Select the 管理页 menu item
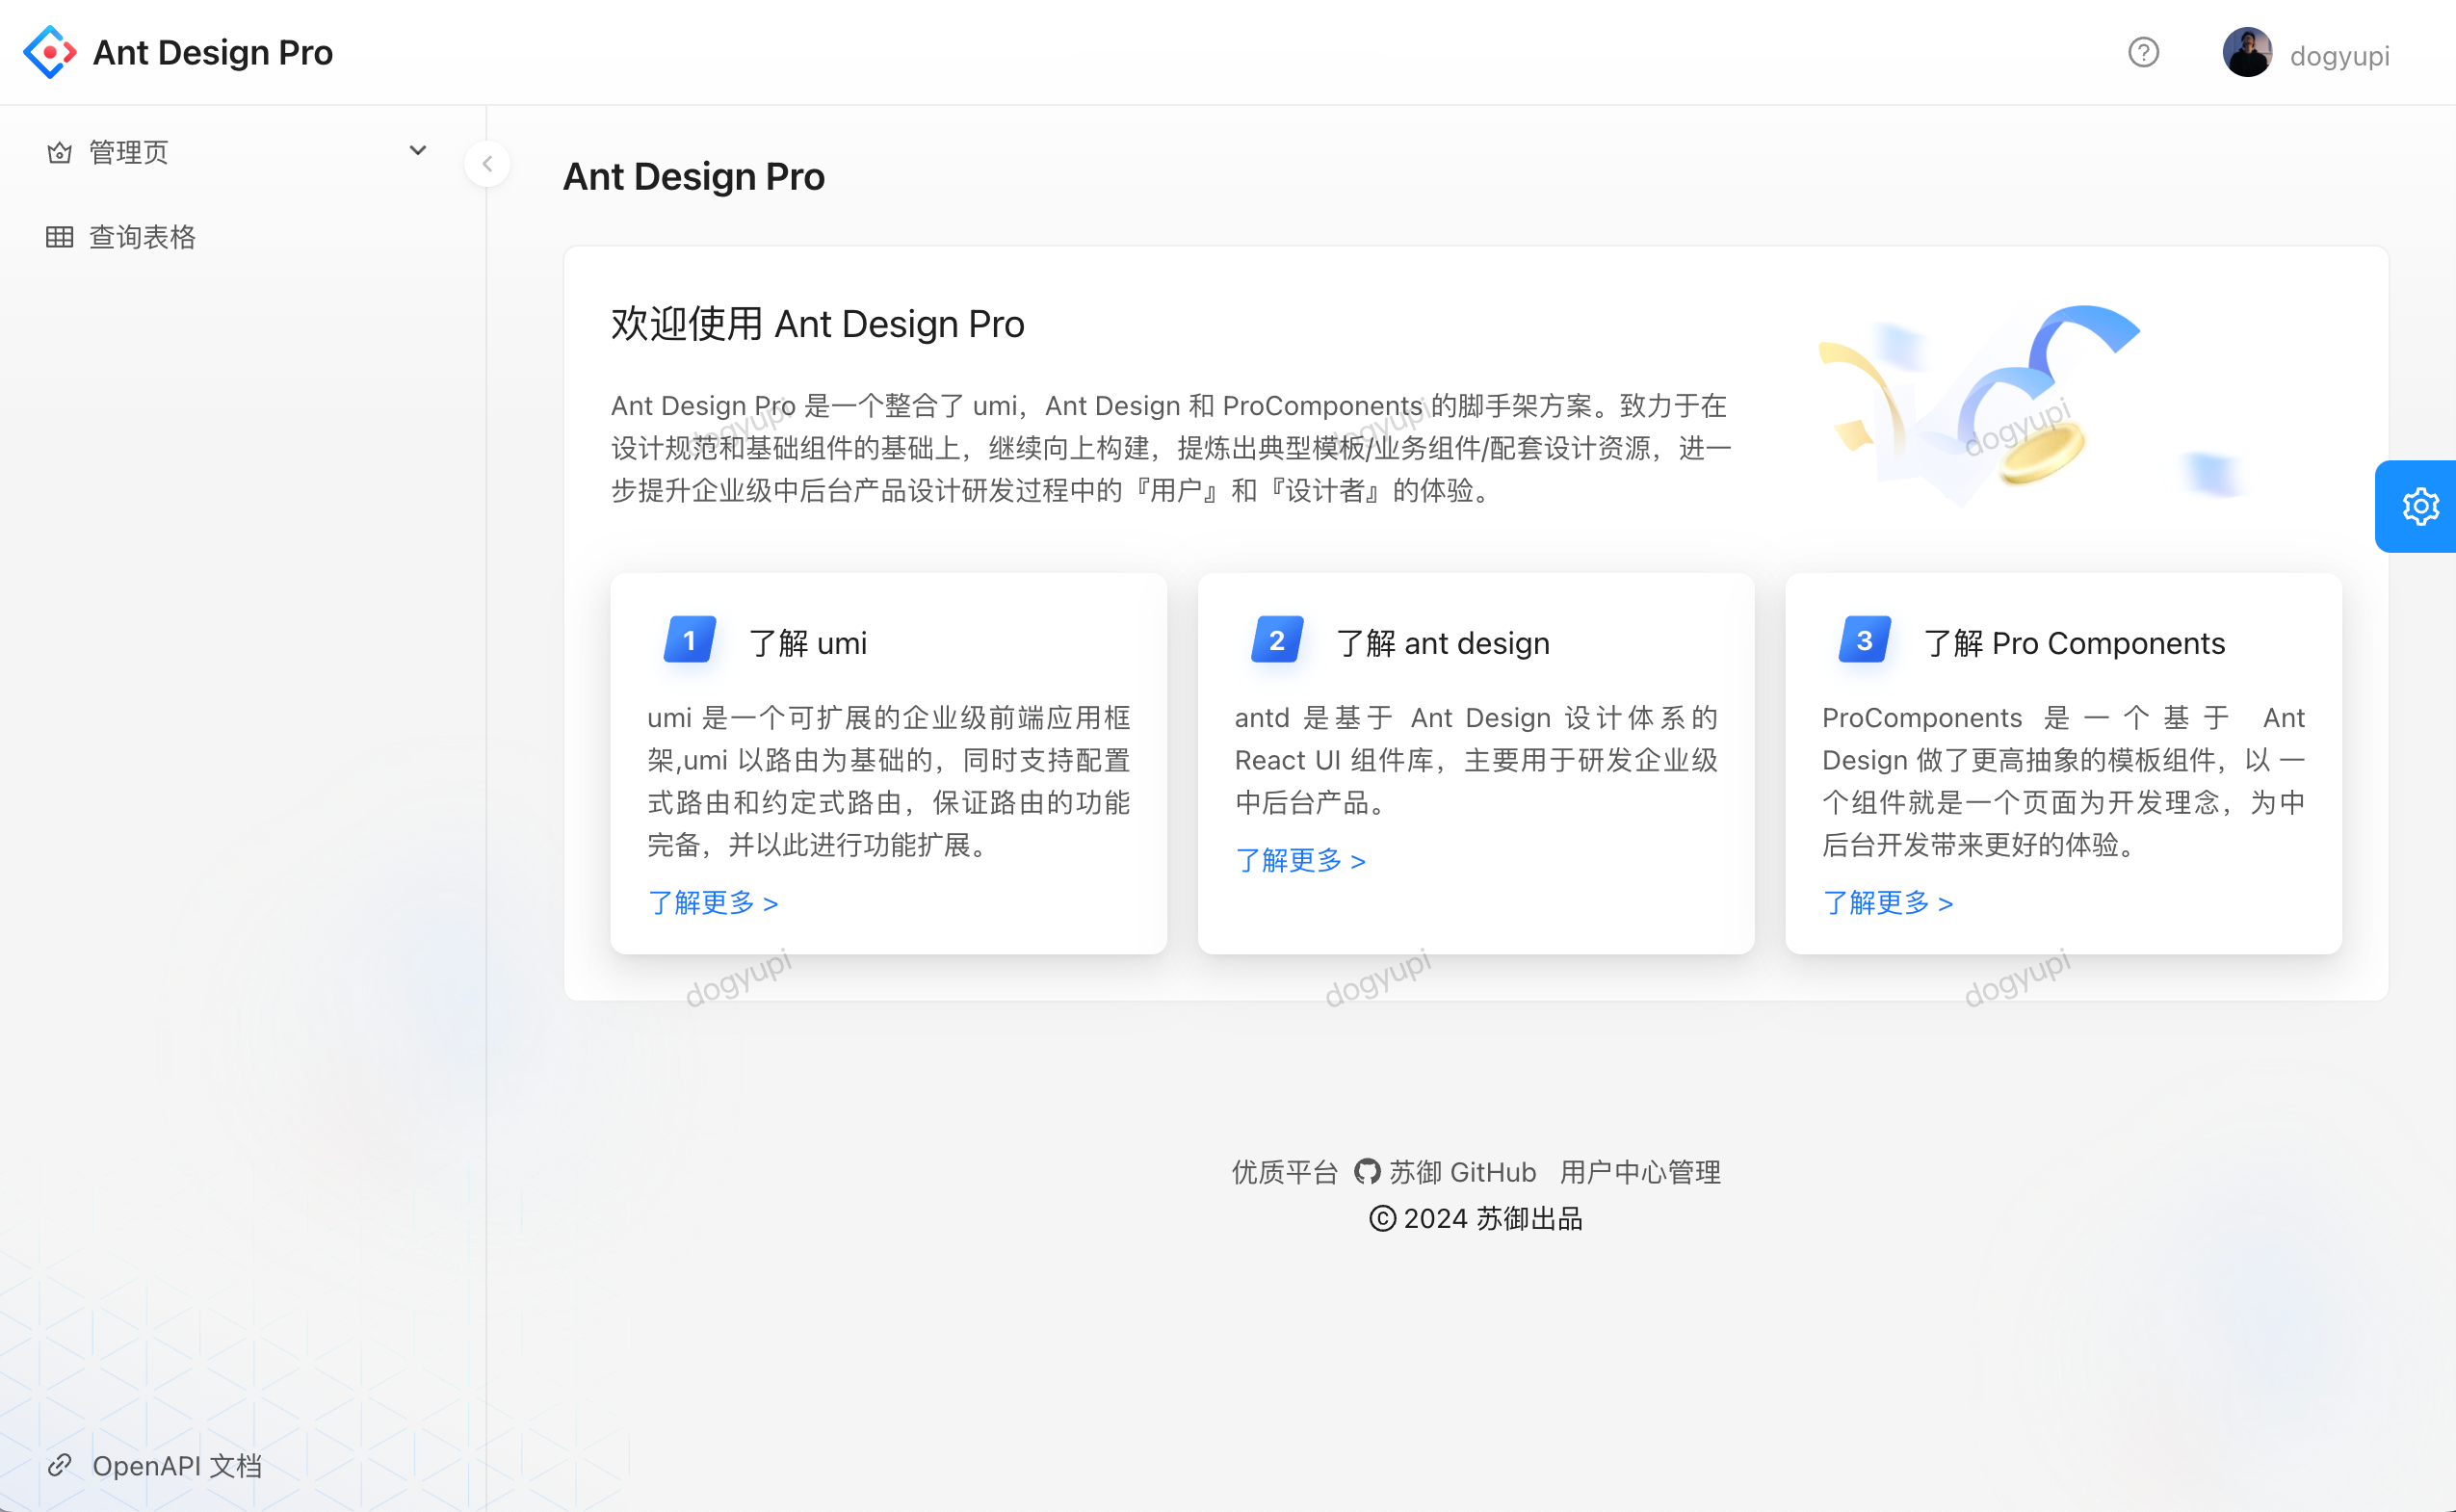This screenshot has width=2456, height=1512. click(x=129, y=153)
